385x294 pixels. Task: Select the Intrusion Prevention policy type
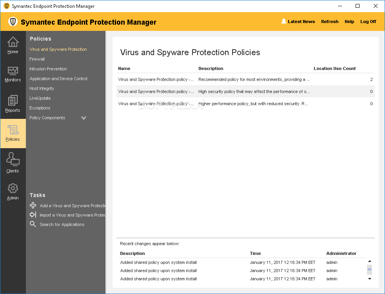pyautogui.click(x=48, y=69)
